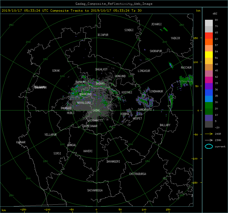The width and height of the screenshot is (228, 213).
Task: Click the SHIRAHATTI city label
Action: coord(95,121)
